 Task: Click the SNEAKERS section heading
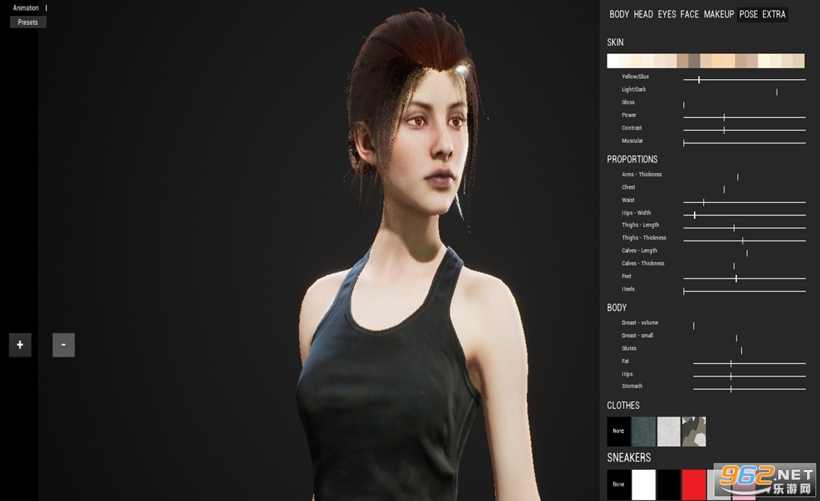pyautogui.click(x=629, y=458)
